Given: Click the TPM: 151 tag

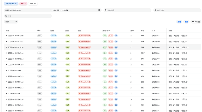Looking at the screenshot, I should pyautogui.click(x=33, y=4).
